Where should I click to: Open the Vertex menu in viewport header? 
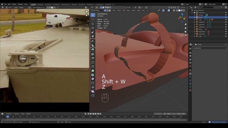coord(134,10)
